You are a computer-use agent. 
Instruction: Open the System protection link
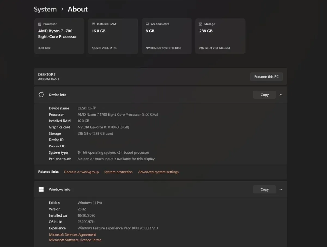[x=119, y=172]
